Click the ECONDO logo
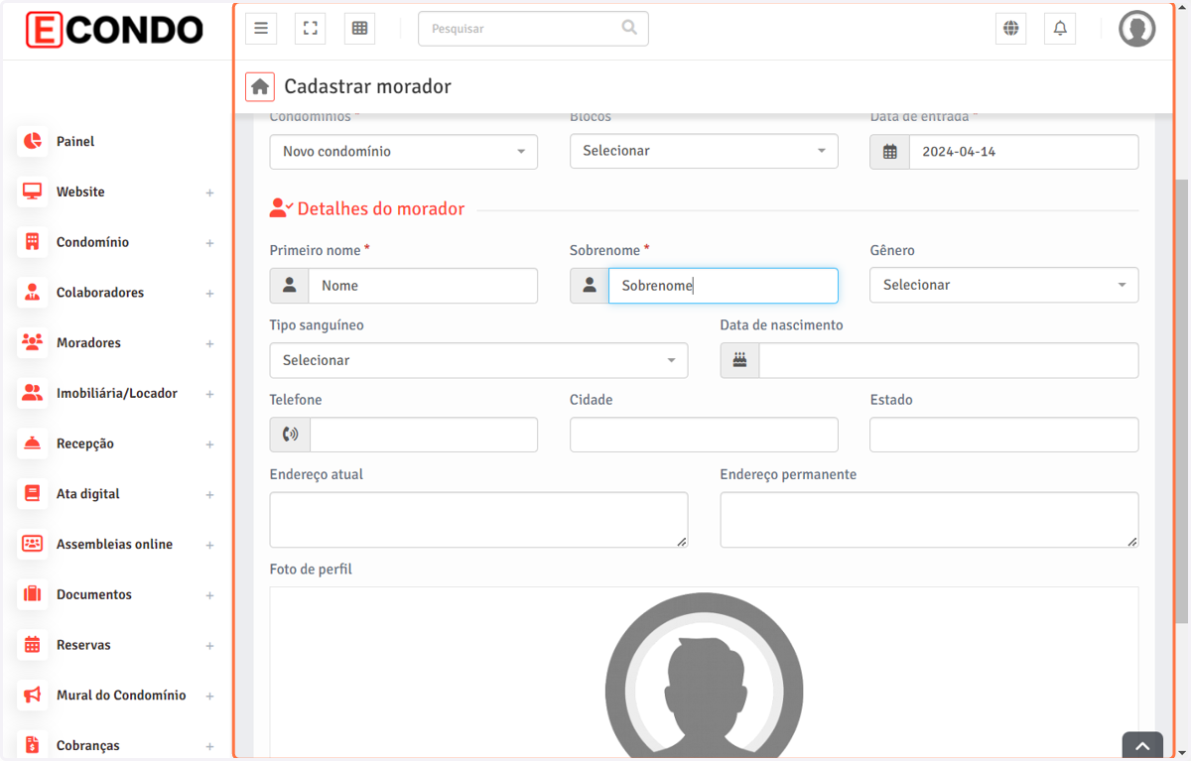Viewport: 1191px width, 761px height. 114,30
